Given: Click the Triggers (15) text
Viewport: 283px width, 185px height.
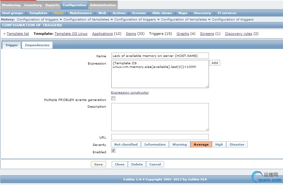Looking at the screenshot, I should point(160,34).
